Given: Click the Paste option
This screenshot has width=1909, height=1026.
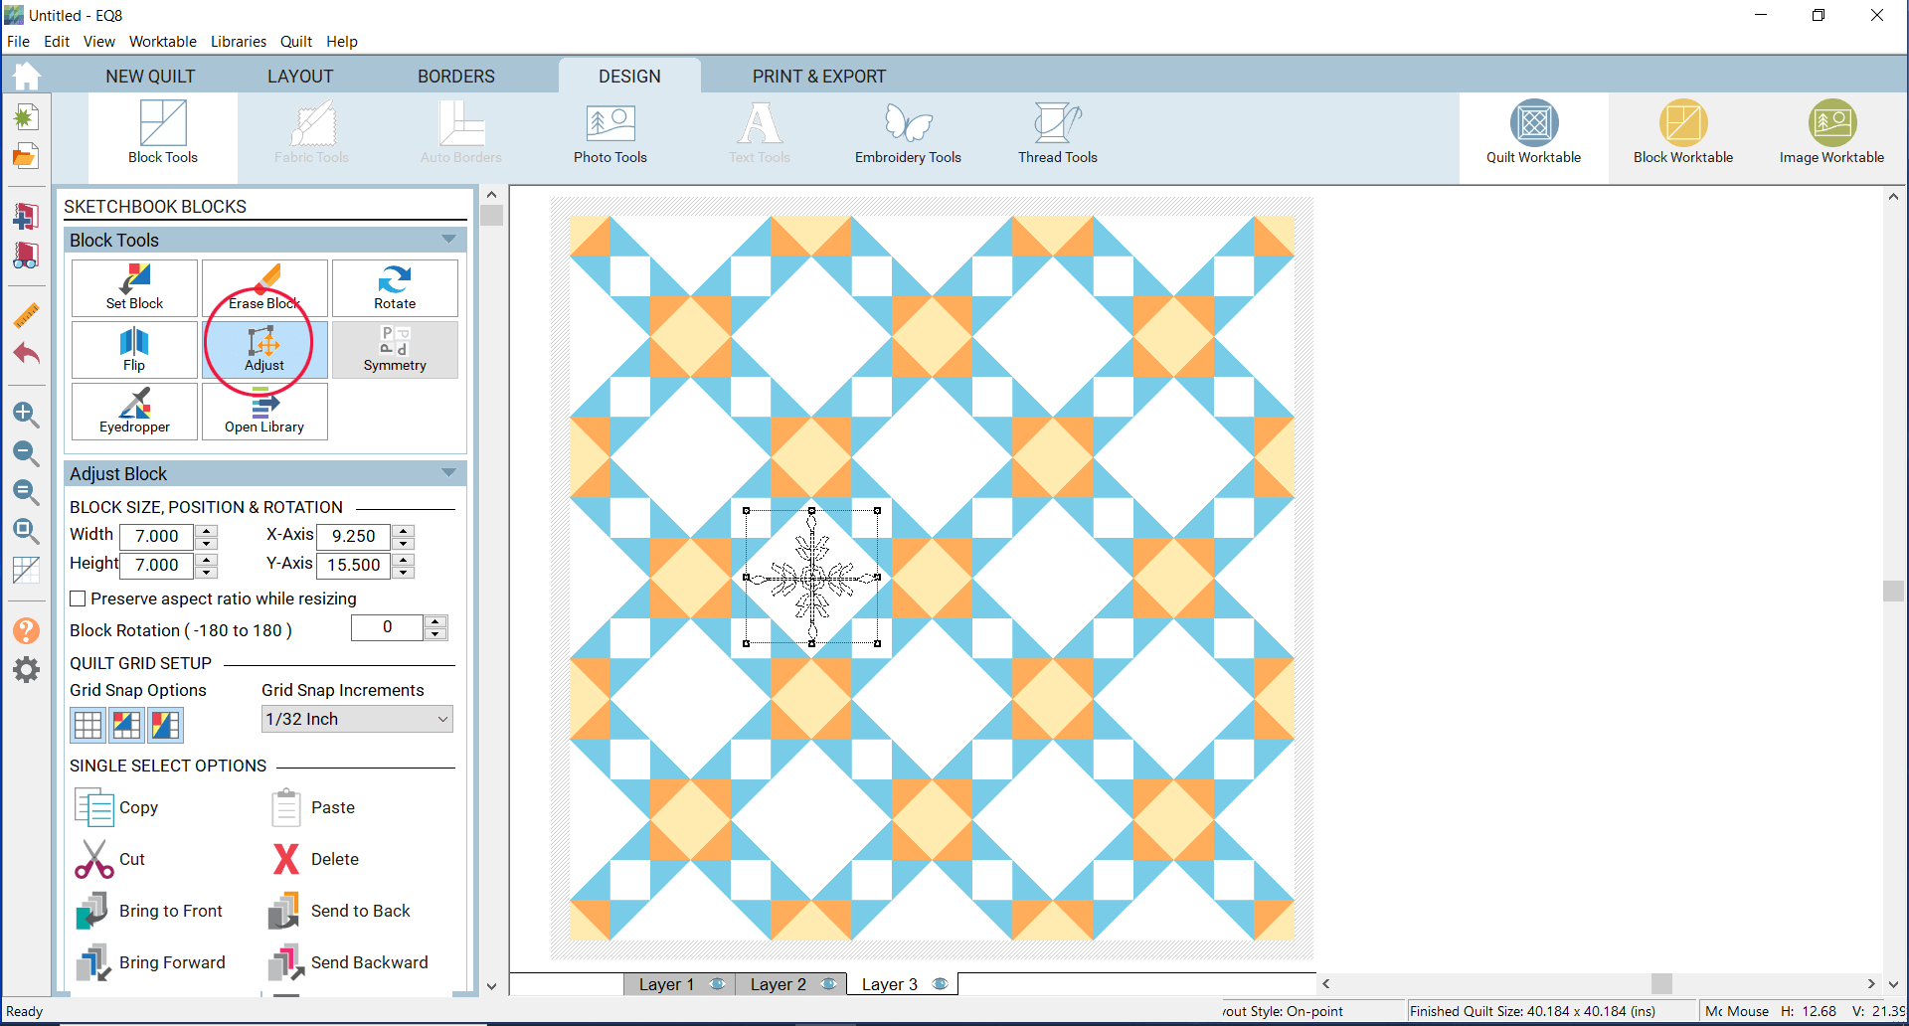Looking at the screenshot, I should tap(312, 807).
